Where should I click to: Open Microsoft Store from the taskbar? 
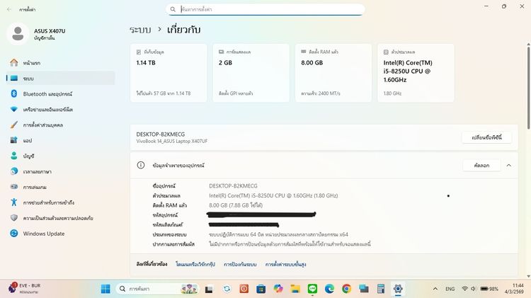pyautogui.click(x=261, y=289)
